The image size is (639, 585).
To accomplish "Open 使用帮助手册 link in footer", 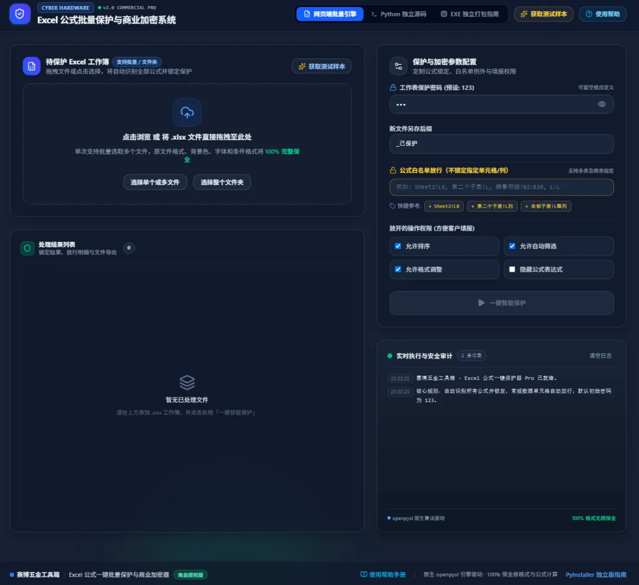I will tap(383, 574).
